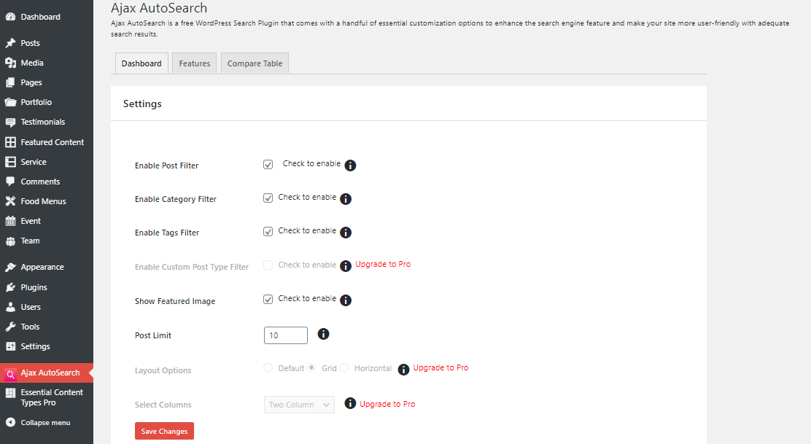Click the Featured Content grid icon
Image resolution: width=811 pixels, height=444 pixels.
tap(10, 141)
